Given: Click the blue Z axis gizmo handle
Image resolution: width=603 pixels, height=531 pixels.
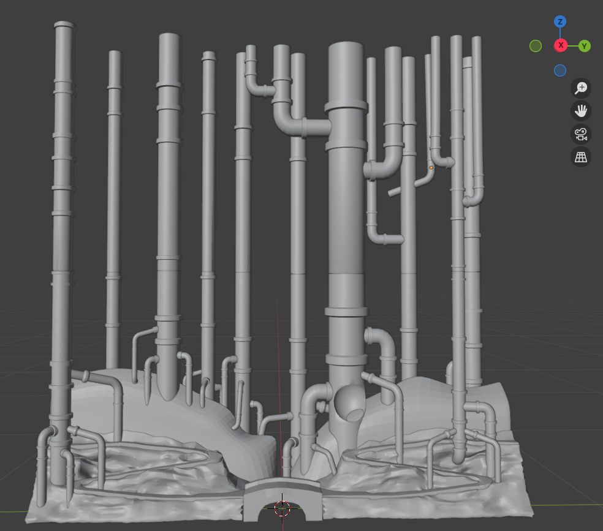Looking at the screenshot, I should 559,22.
